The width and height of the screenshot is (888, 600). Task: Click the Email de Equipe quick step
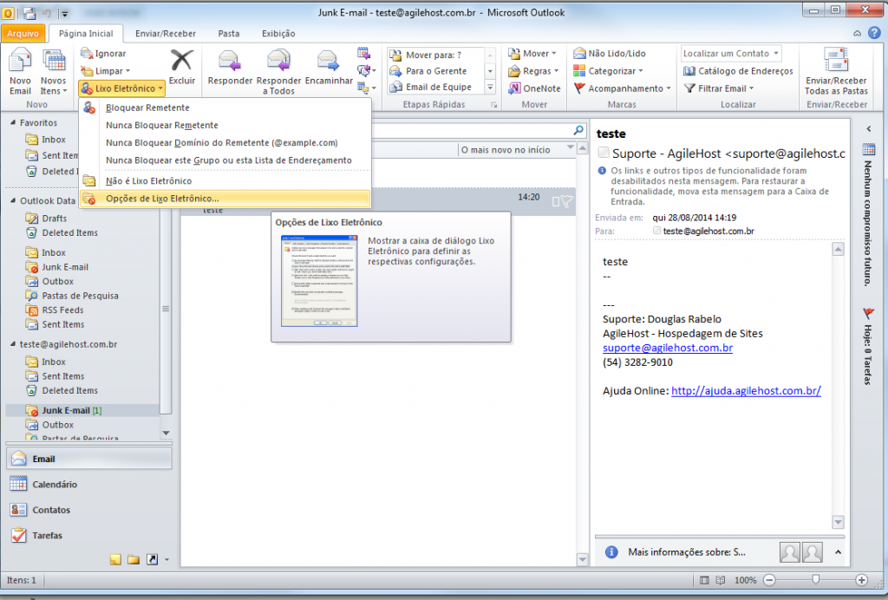tap(435, 87)
